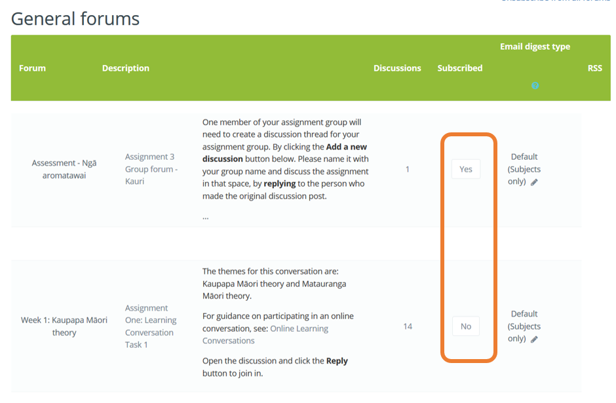Click the discussion count 1
The image size is (616, 403).
pos(408,169)
